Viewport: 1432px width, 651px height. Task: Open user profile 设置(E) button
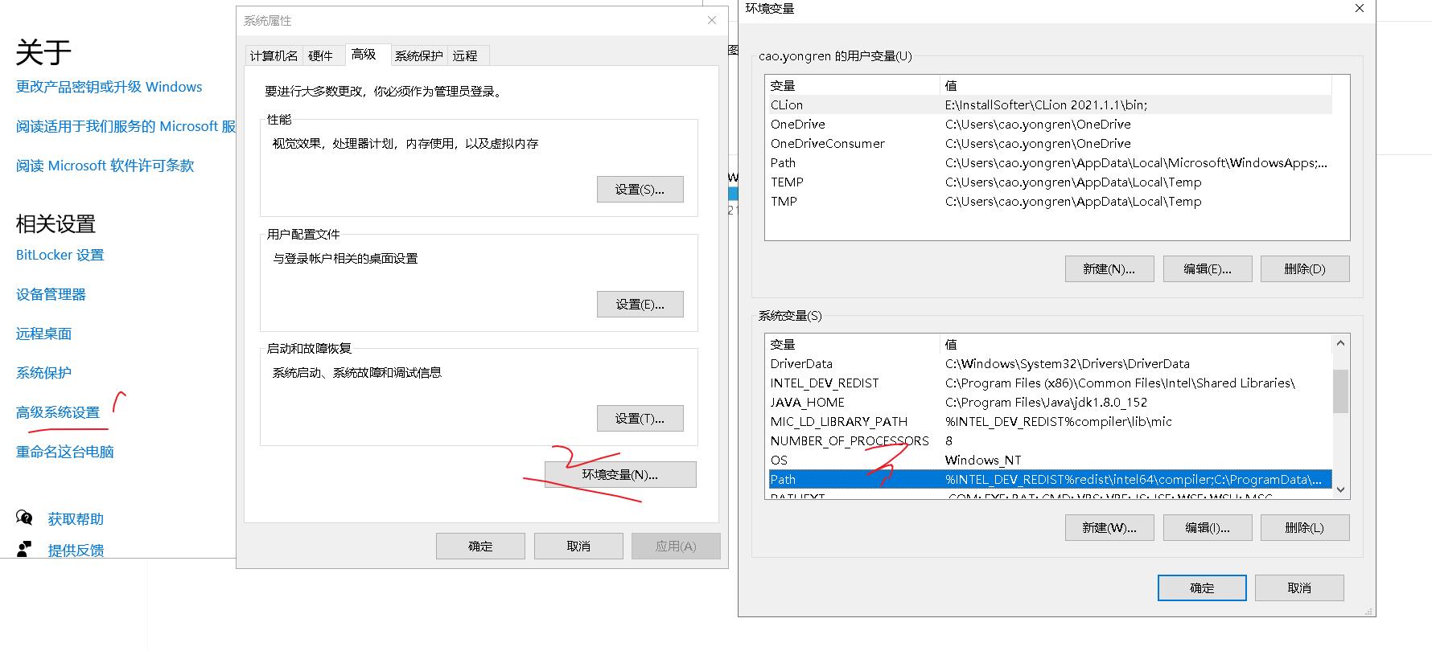coord(640,305)
